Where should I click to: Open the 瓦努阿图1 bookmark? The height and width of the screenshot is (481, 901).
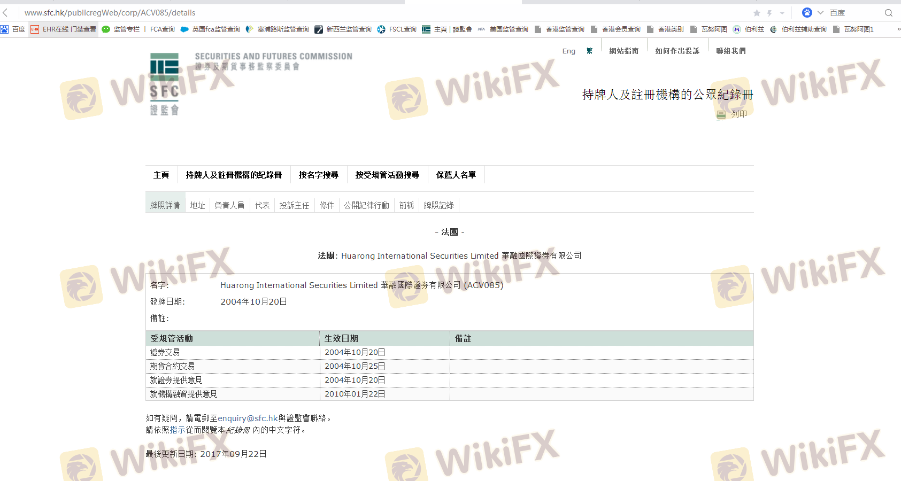[x=853, y=29]
